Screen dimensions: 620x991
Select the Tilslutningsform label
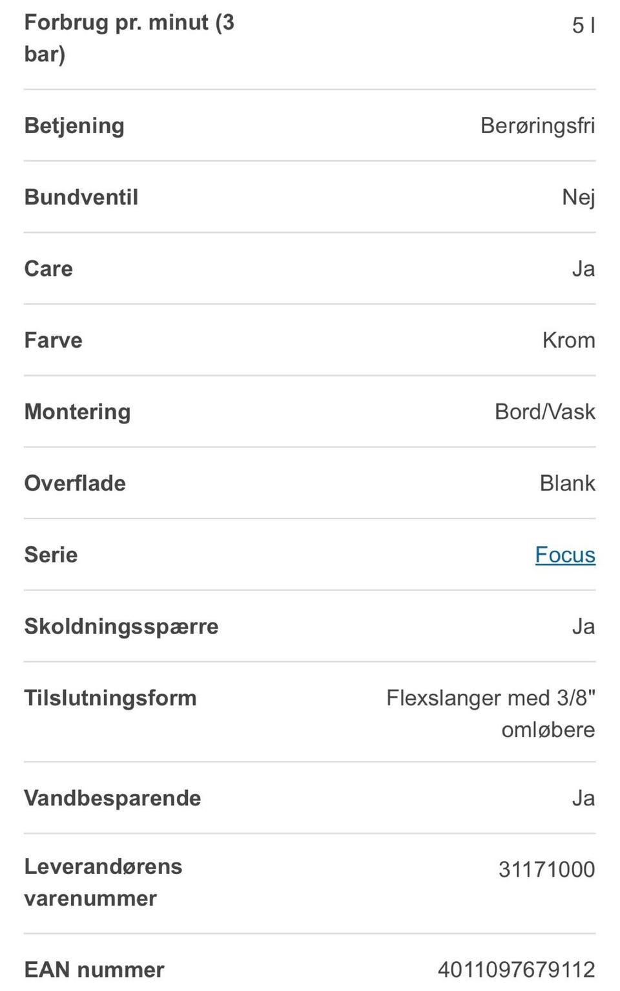point(110,698)
